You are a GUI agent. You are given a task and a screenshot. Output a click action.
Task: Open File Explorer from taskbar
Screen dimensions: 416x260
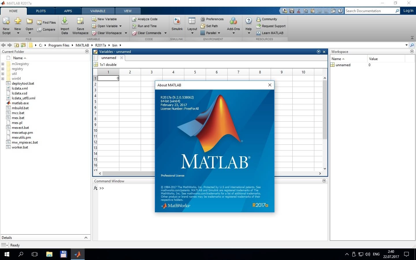[x=49, y=254]
